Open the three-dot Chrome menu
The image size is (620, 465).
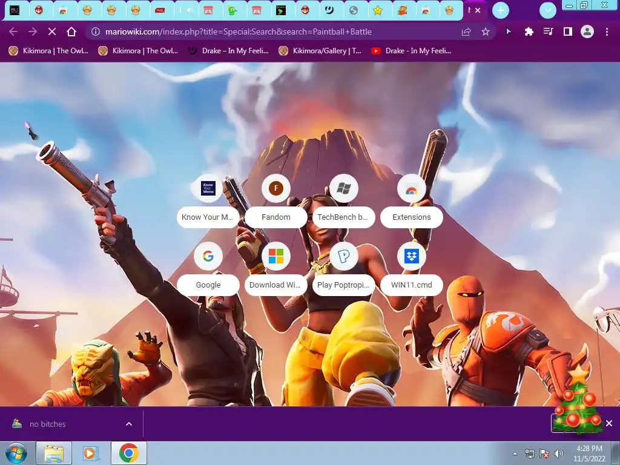[x=607, y=31]
